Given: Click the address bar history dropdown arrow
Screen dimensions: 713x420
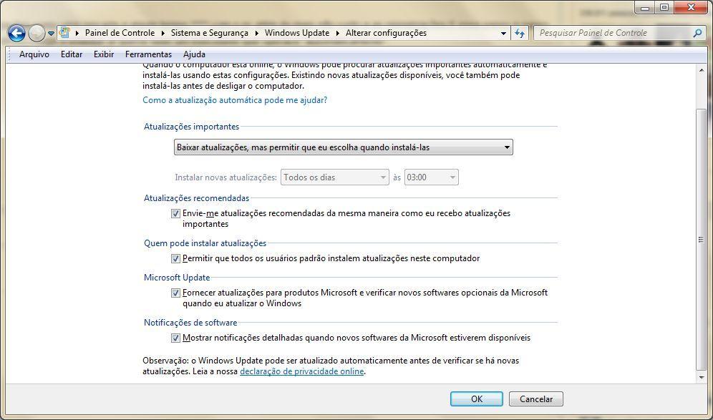Looking at the screenshot, I should [503, 33].
